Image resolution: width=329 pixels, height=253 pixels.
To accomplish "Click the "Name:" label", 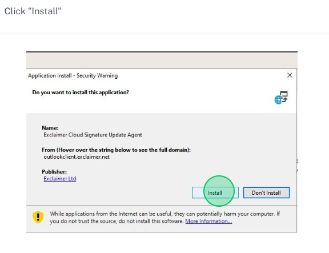I will tap(50, 128).
